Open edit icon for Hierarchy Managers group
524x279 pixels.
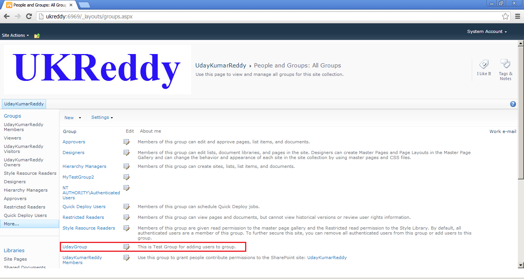click(x=126, y=166)
